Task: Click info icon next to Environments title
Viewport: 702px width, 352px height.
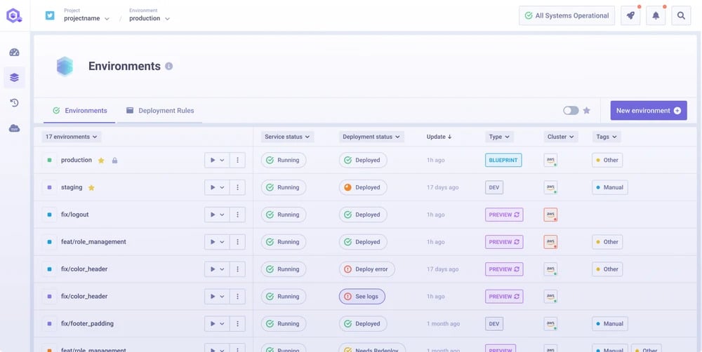Action: (x=168, y=66)
